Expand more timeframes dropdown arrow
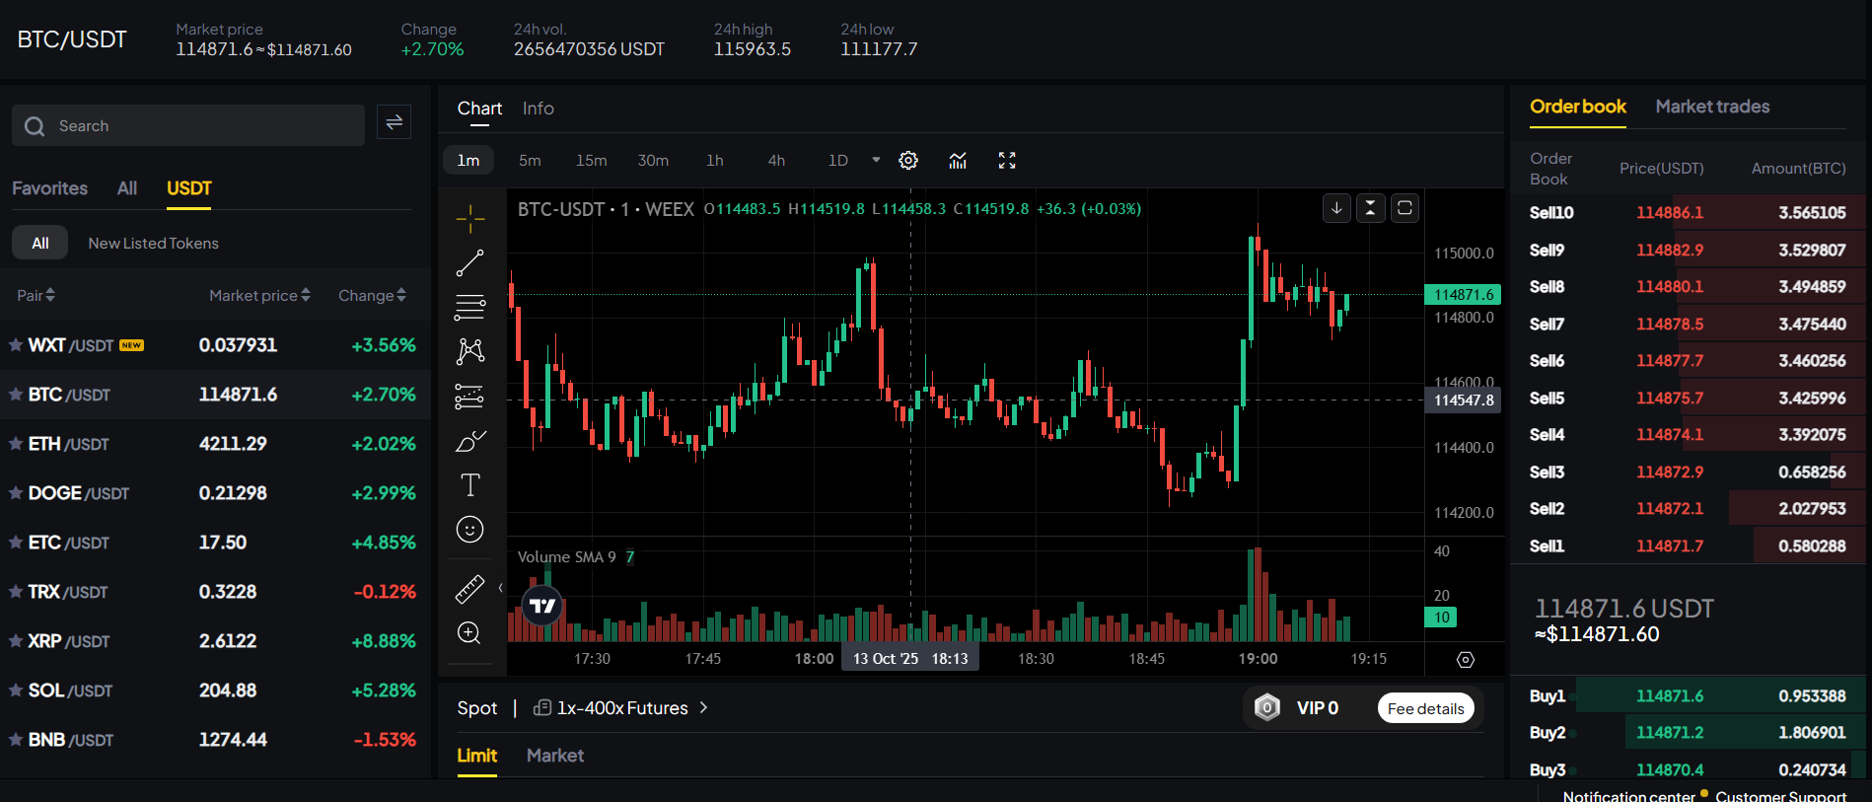1872x802 pixels. tap(876, 160)
